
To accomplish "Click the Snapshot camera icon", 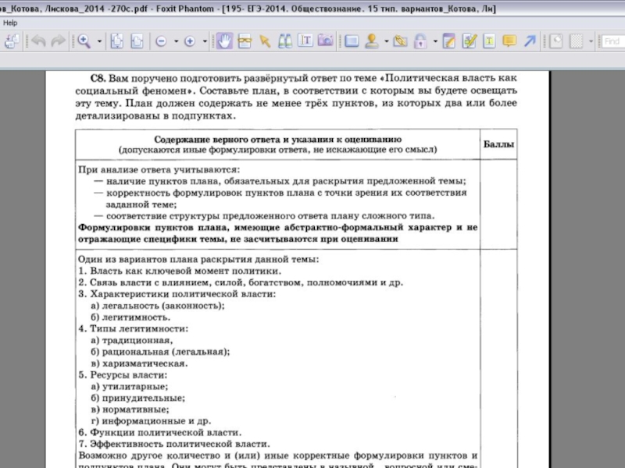I will 326,41.
